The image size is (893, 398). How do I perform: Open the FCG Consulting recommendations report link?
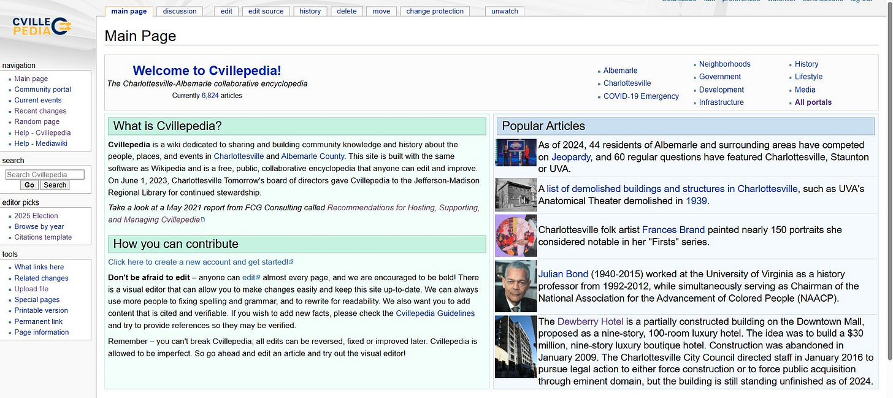[294, 213]
